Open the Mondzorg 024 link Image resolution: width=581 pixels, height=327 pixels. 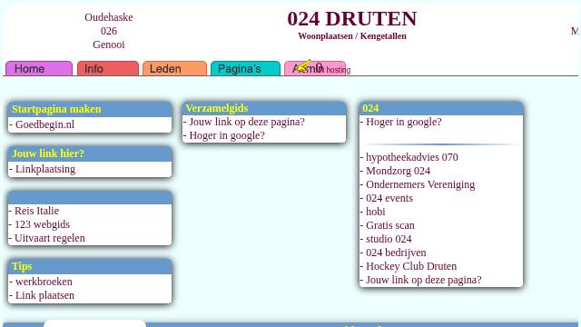coord(398,171)
